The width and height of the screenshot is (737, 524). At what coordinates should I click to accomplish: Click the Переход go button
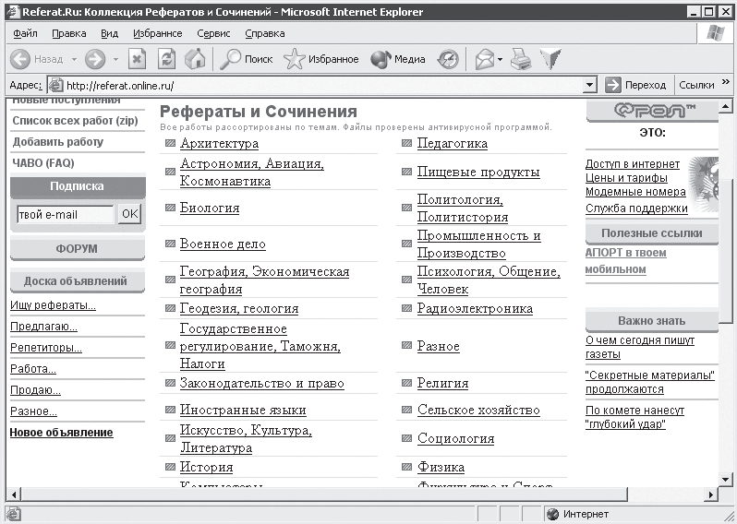(635, 85)
